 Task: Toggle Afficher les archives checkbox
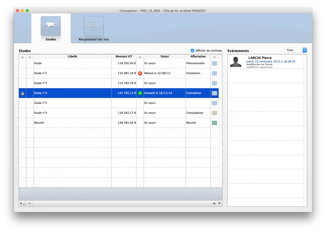[192, 51]
